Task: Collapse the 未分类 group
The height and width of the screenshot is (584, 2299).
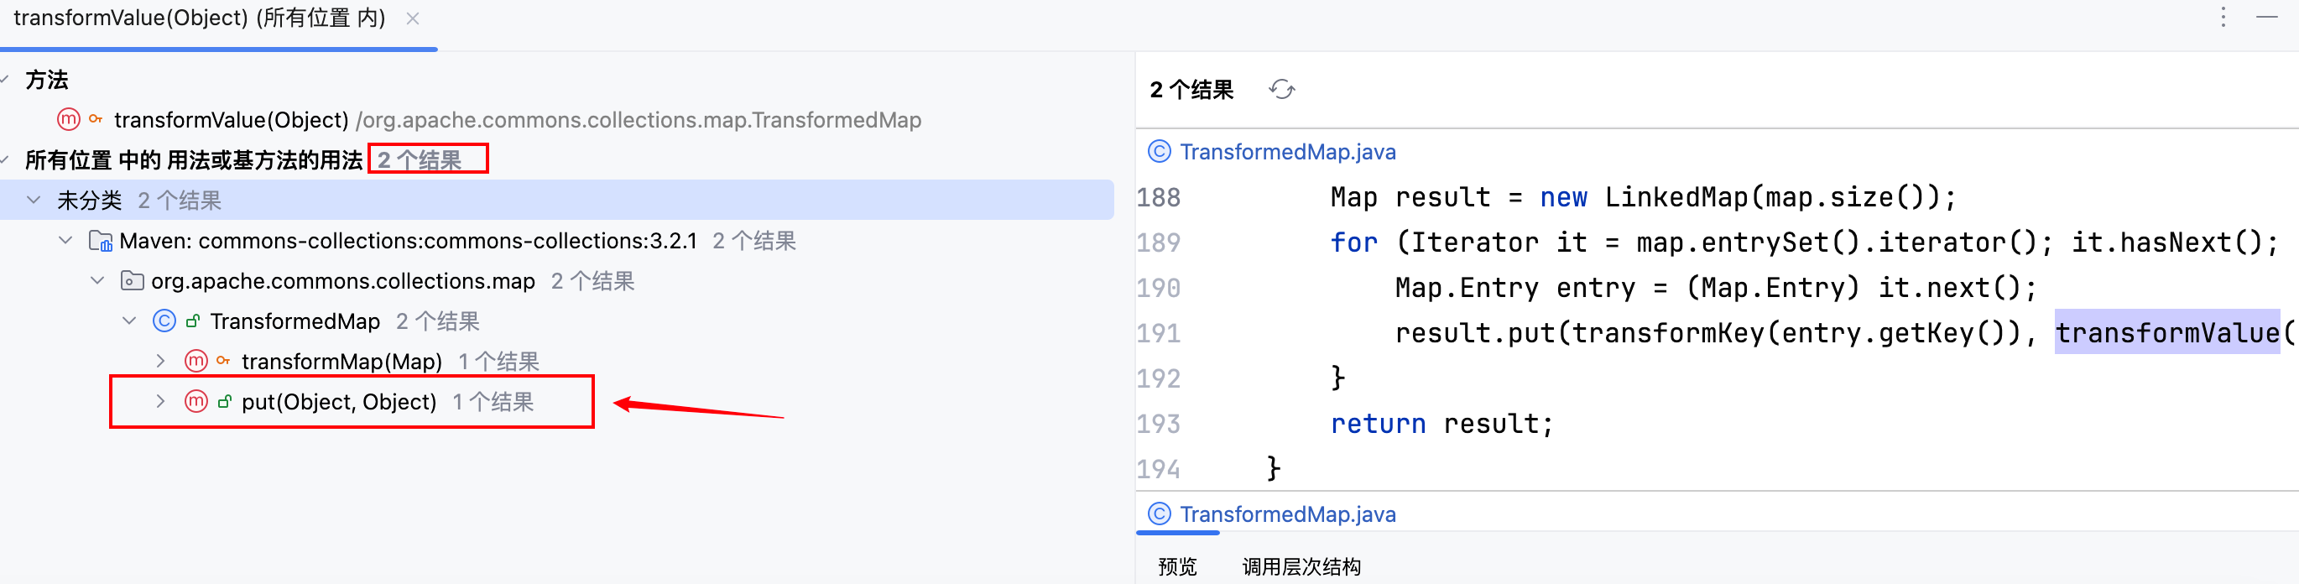Action: tap(34, 200)
